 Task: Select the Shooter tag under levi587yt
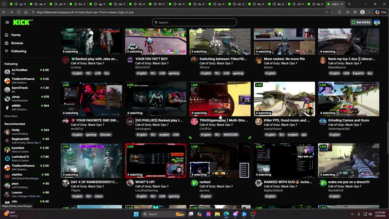point(105,135)
